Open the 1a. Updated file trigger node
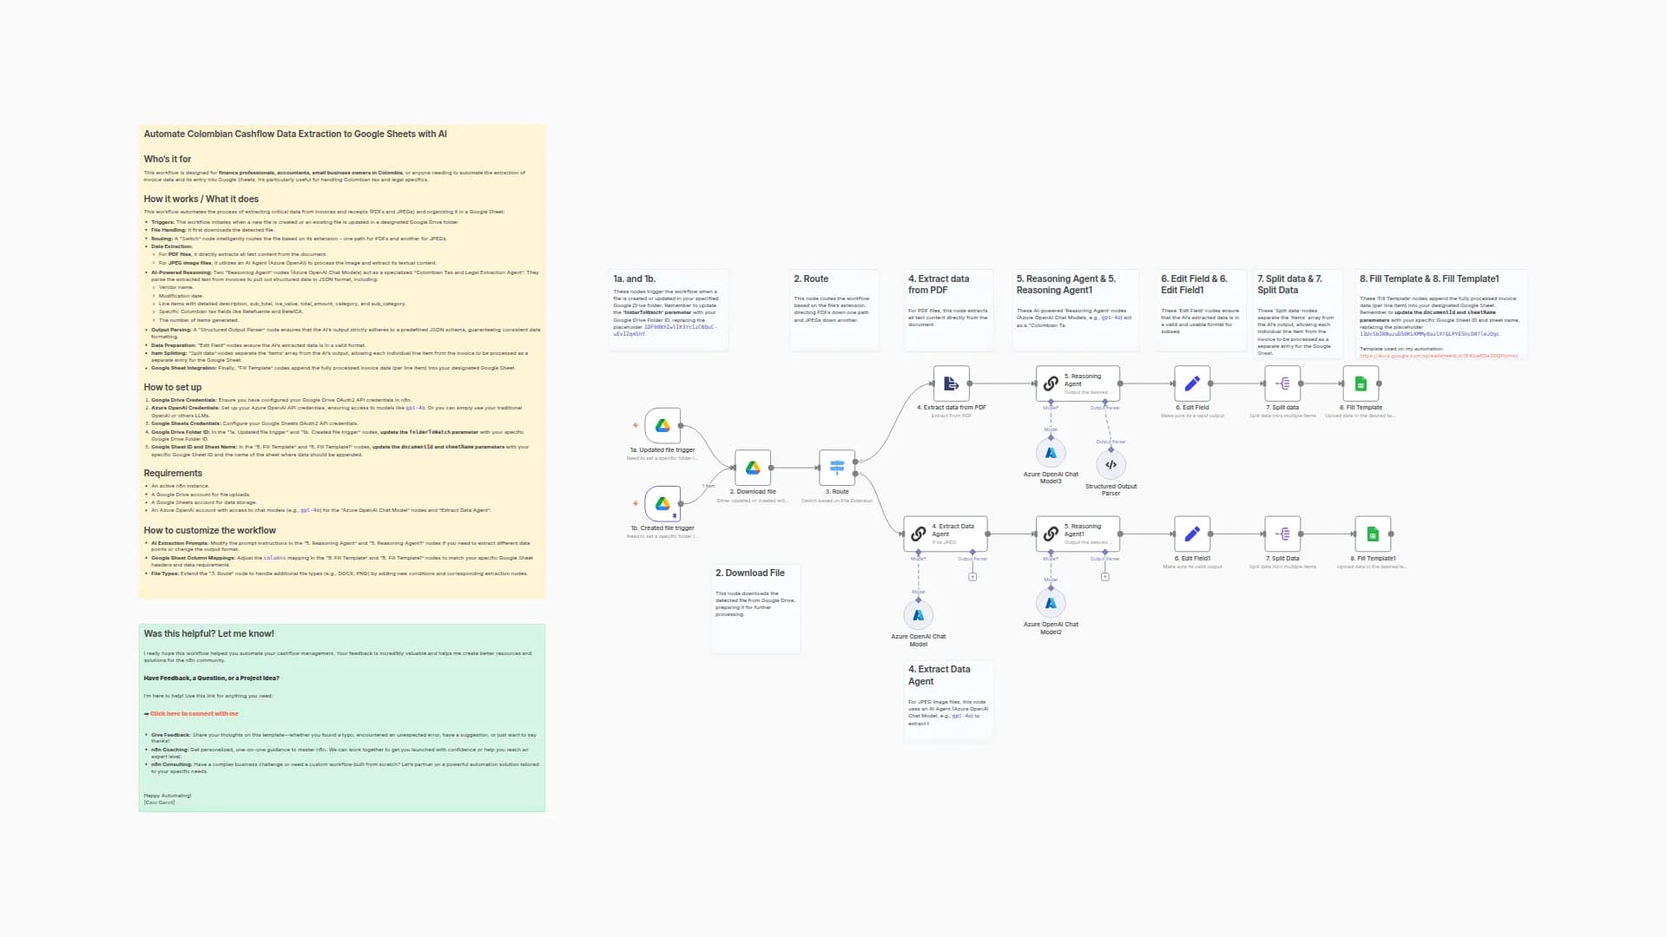This screenshot has height=937, width=1667. coord(662,425)
